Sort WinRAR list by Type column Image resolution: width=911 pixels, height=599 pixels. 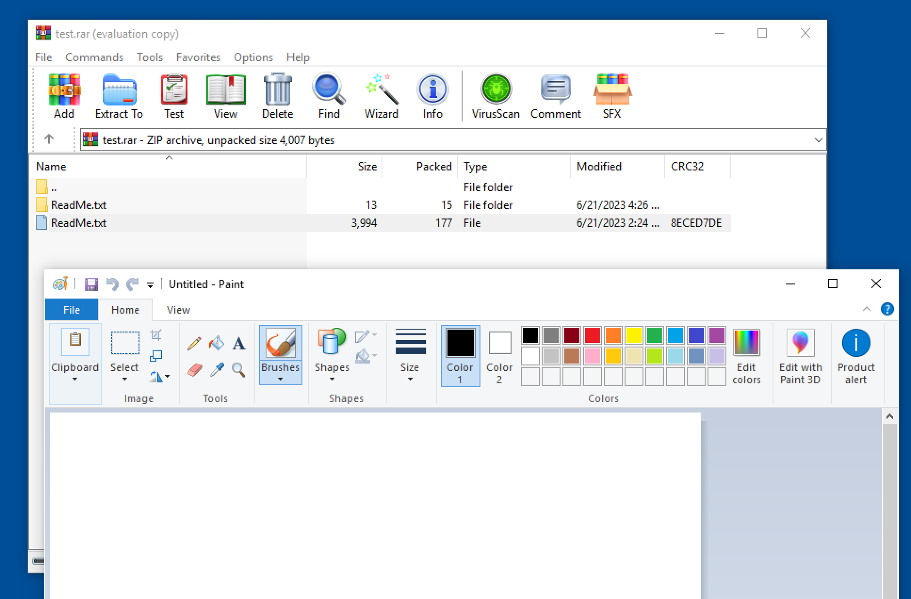point(514,166)
